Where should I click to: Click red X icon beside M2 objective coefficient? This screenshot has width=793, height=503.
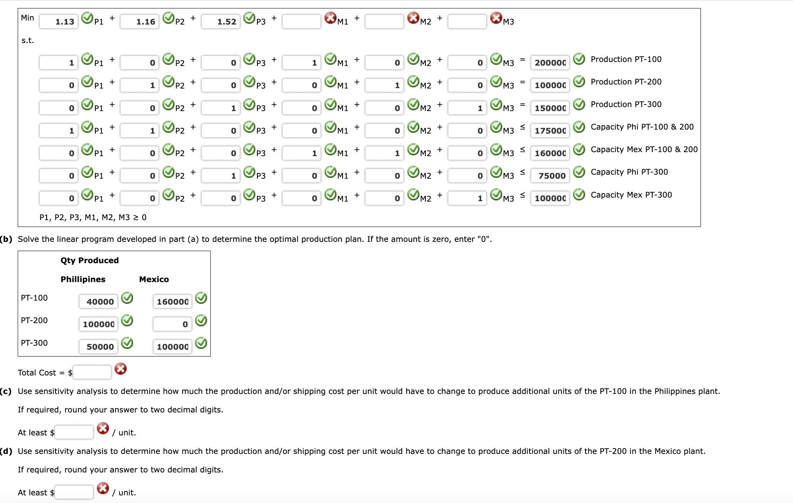pos(413,18)
